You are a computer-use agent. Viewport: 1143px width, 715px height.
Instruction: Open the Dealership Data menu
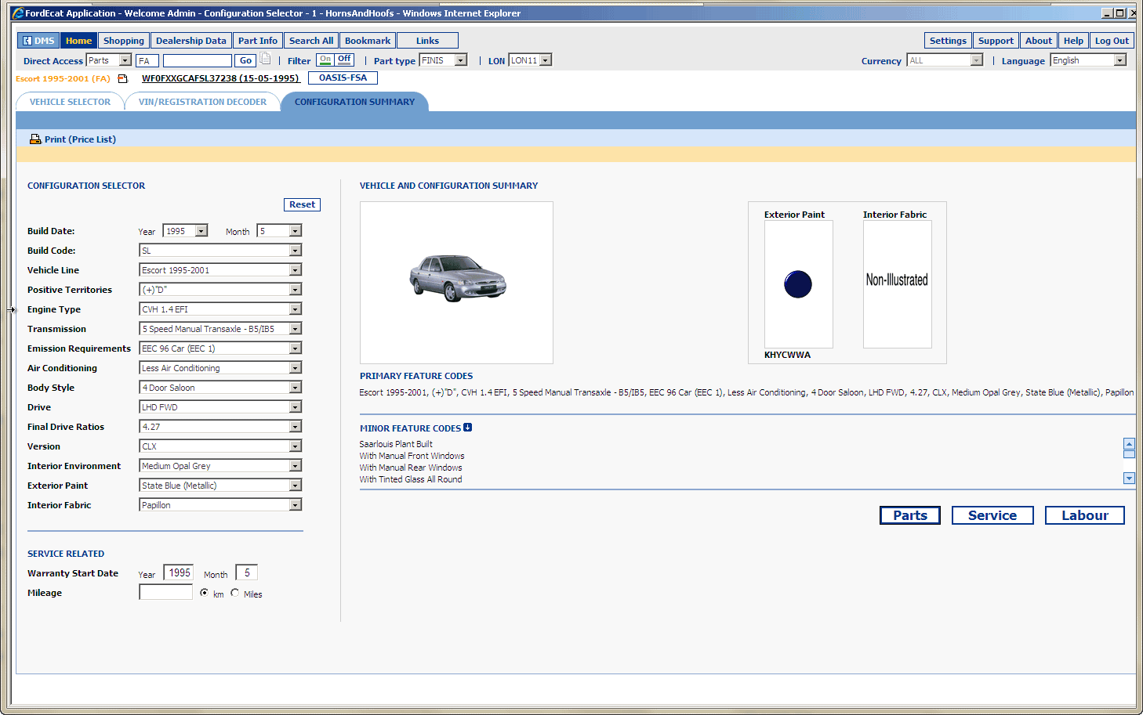point(190,41)
